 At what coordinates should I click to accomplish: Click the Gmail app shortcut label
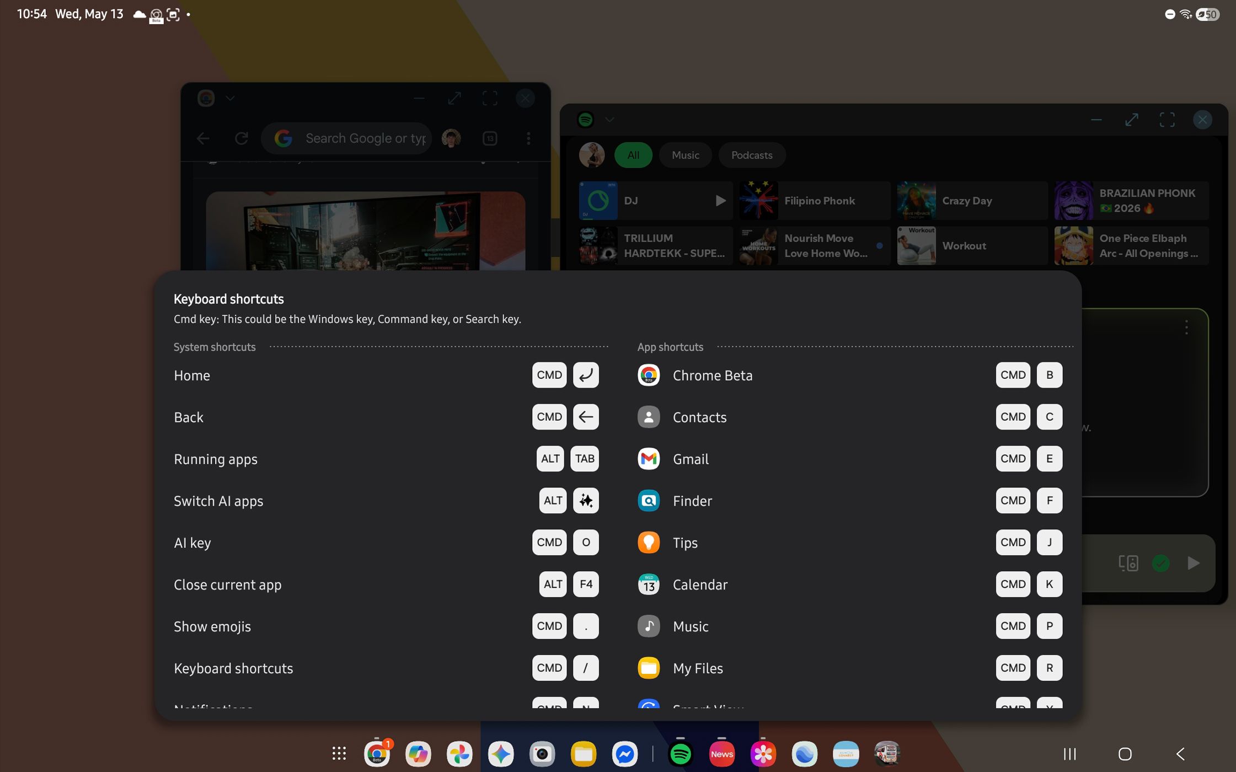coord(691,459)
